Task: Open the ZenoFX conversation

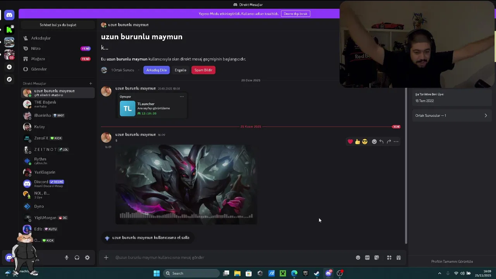Action: tap(58, 138)
